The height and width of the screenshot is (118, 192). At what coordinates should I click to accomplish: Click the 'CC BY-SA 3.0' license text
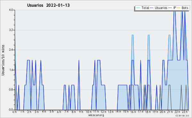pos(182,116)
